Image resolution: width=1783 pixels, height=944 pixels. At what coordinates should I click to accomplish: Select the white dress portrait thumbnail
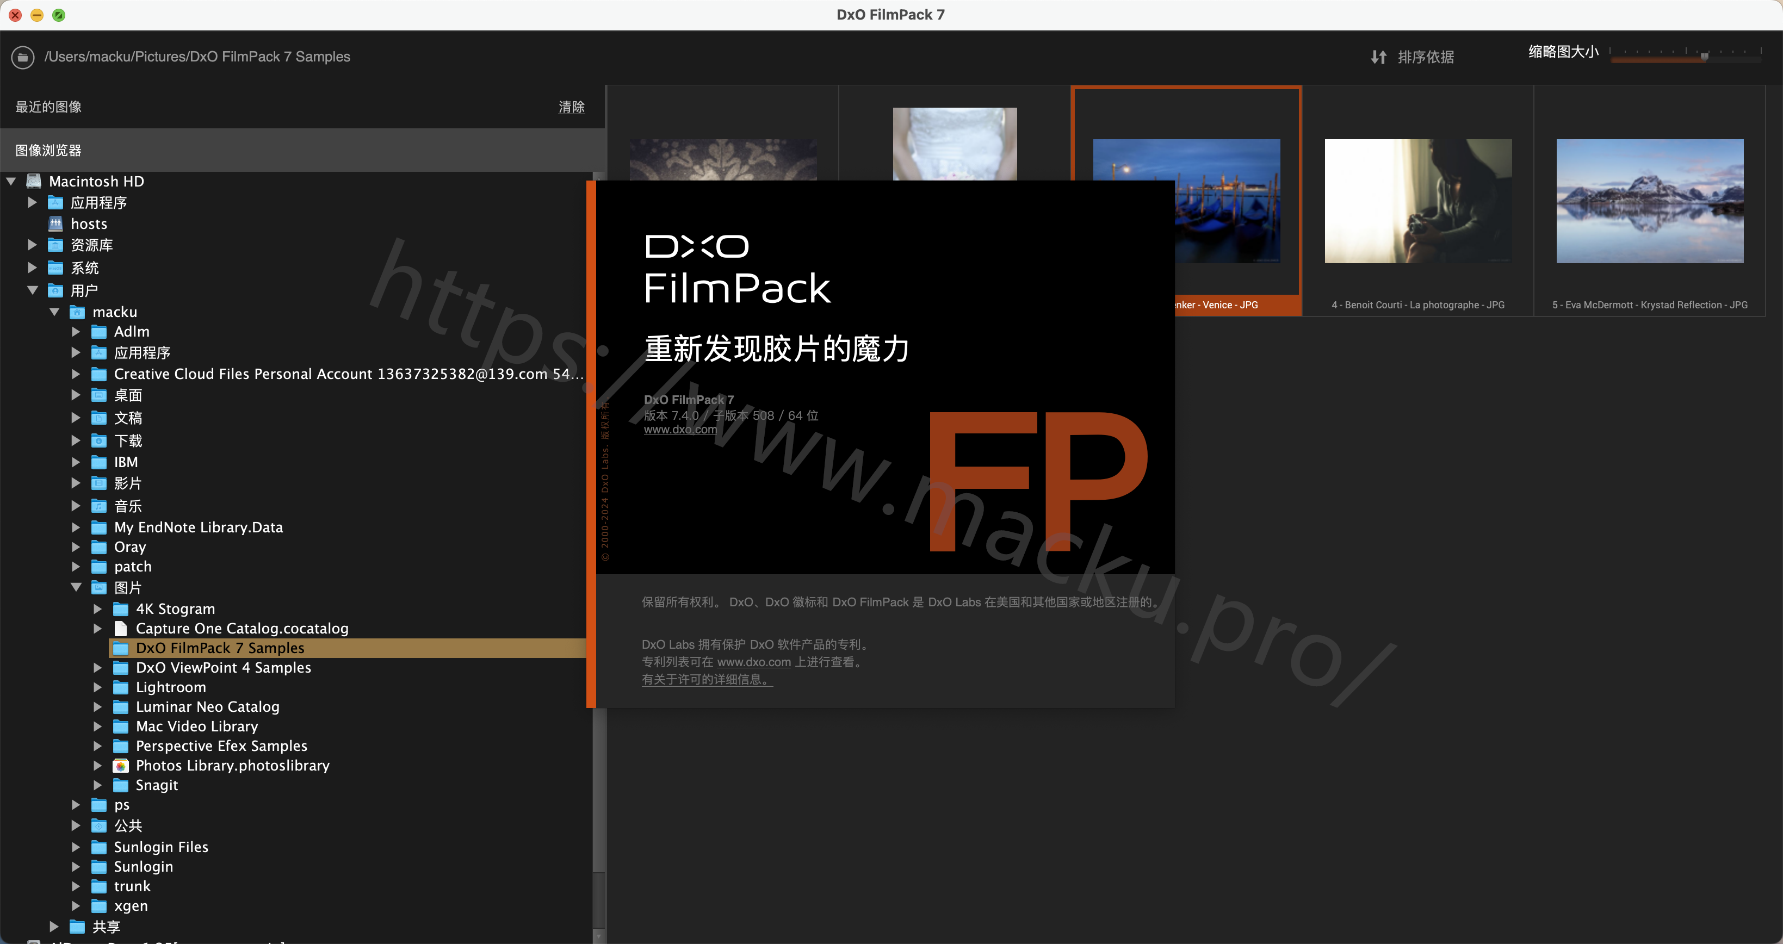[955, 144]
